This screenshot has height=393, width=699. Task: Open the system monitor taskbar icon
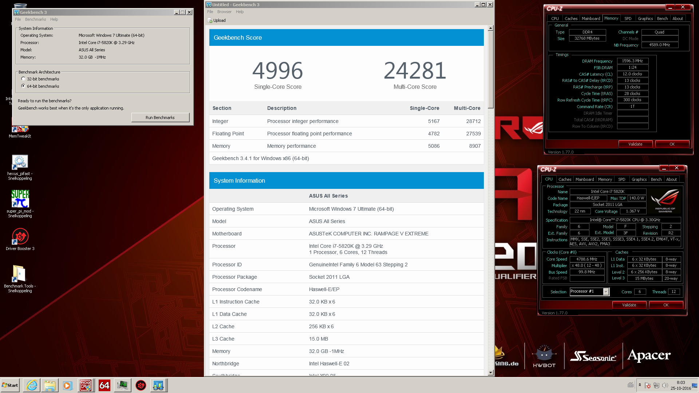[x=122, y=385]
